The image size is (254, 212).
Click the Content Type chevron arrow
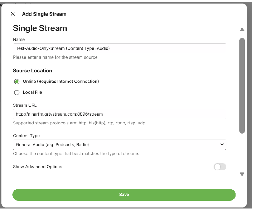point(222,144)
